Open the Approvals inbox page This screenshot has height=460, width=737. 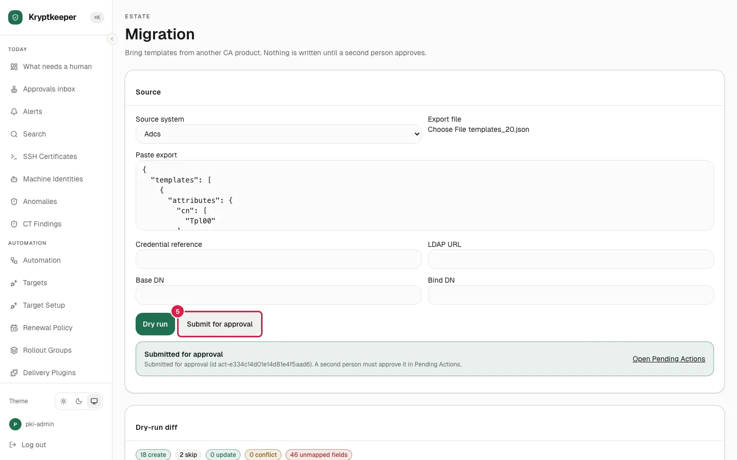49,89
